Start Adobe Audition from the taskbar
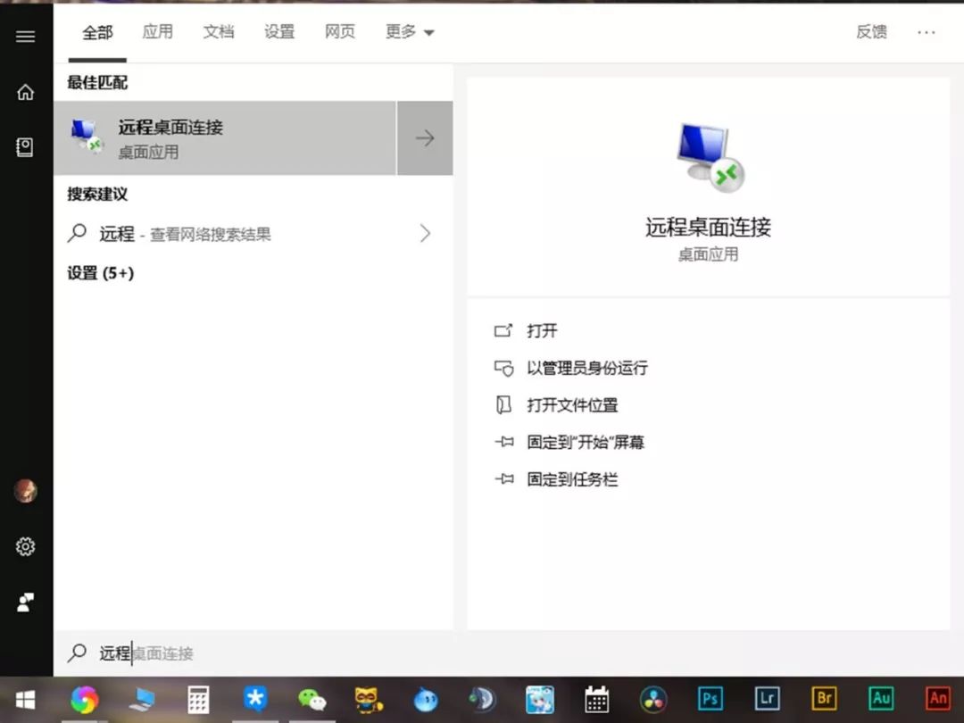Image resolution: width=964 pixels, height=723 pixels. (881, 699)
